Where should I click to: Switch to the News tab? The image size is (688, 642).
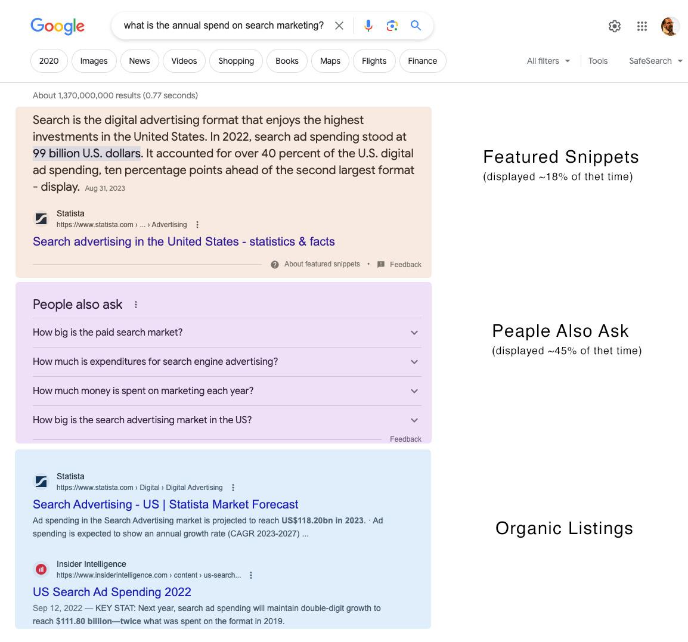click(x=140, y=61)
